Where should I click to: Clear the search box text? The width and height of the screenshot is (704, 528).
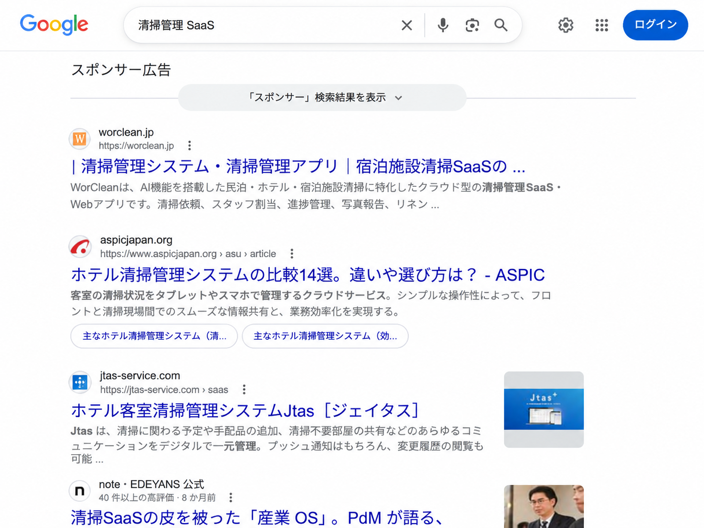[x=407, y=25]
